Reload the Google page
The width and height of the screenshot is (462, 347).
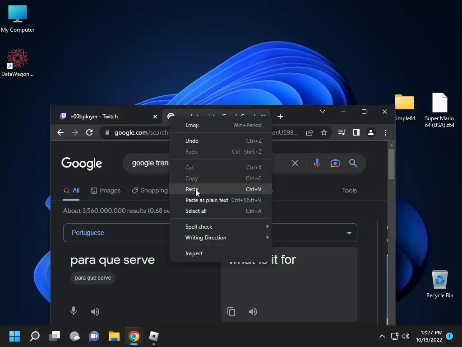pos(89,132)
